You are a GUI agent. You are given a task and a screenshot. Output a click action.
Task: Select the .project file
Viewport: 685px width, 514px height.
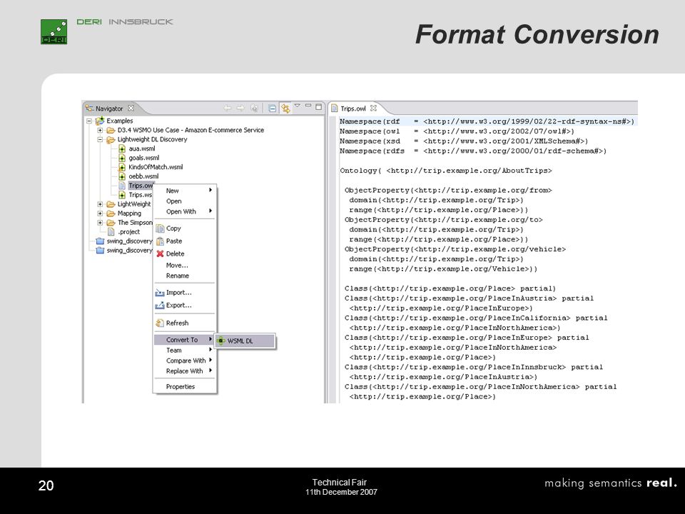tap(129, 231)
